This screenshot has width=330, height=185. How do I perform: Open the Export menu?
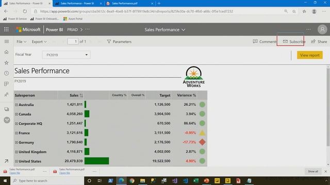pos(39,42)
